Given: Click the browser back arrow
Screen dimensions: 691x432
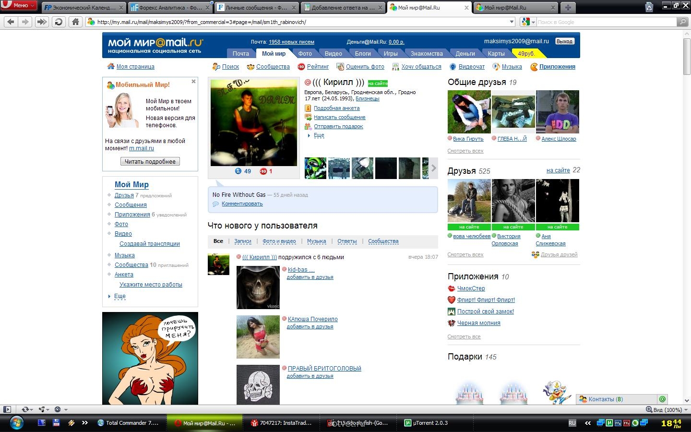Looking at the screenshot, I should point(11,22).
